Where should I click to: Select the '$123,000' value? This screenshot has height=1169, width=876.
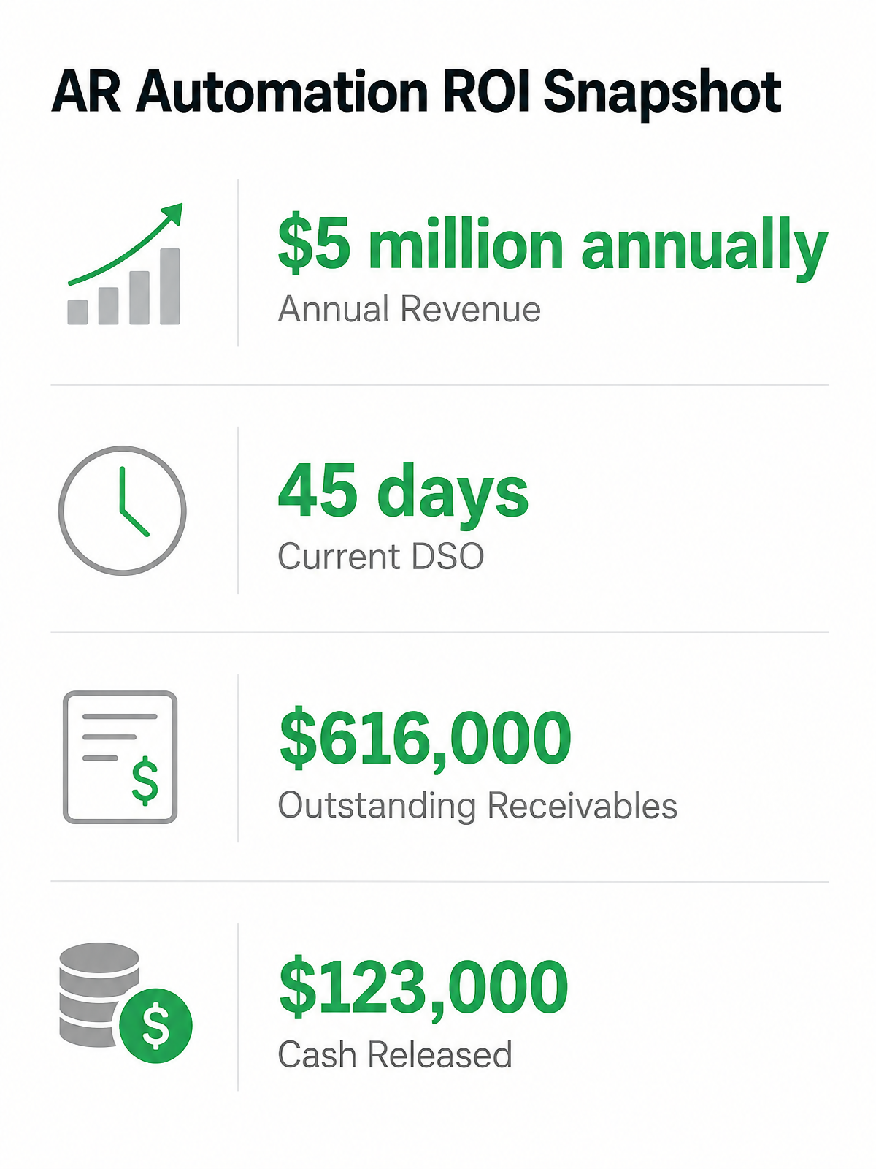[423, 988]
